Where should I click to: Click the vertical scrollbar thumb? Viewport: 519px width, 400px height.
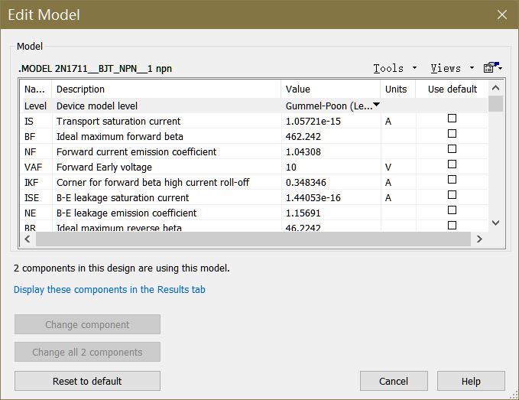tap(495, 103)
